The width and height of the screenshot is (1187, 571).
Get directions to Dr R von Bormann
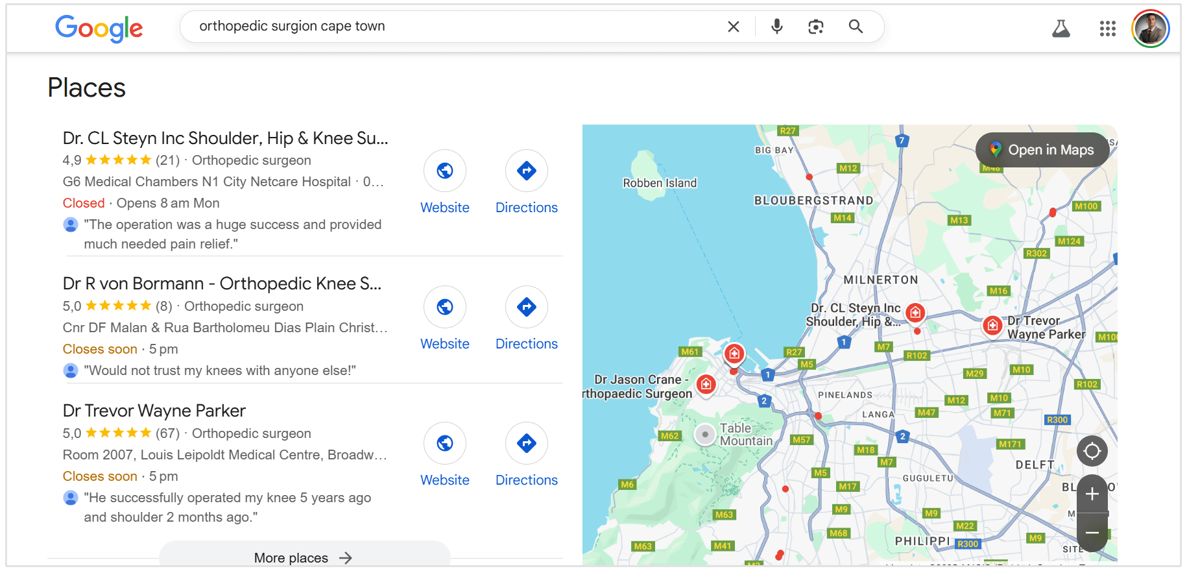[526, 308]
